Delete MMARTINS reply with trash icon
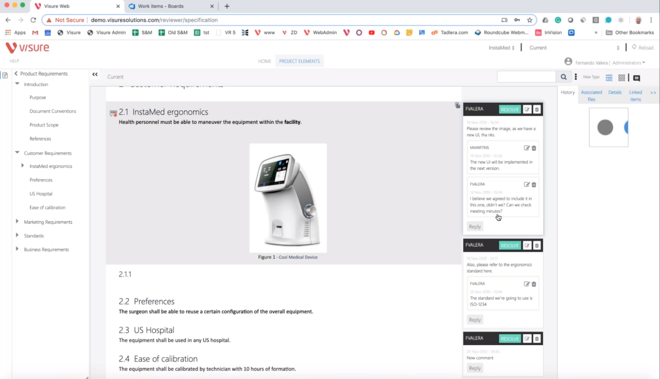Screen dimensions: 660x379 point(534,148)
